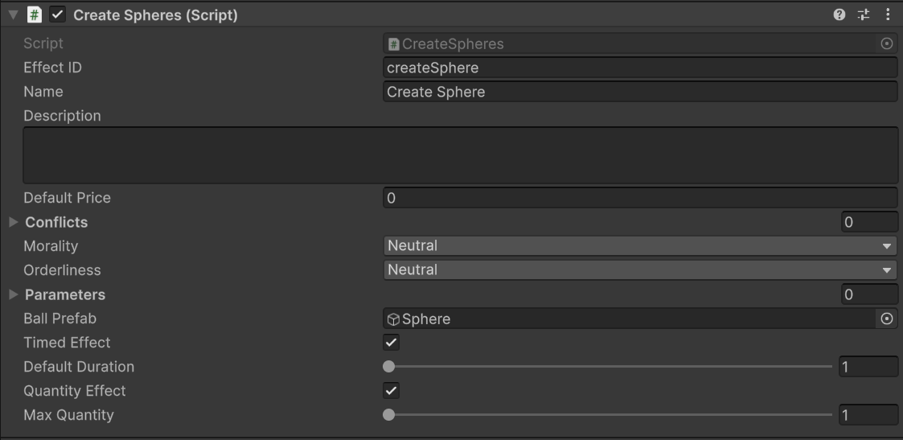Click the Name field with Create Sphere
This screenshot has width=903, height=440.
(x=640, y=93)
